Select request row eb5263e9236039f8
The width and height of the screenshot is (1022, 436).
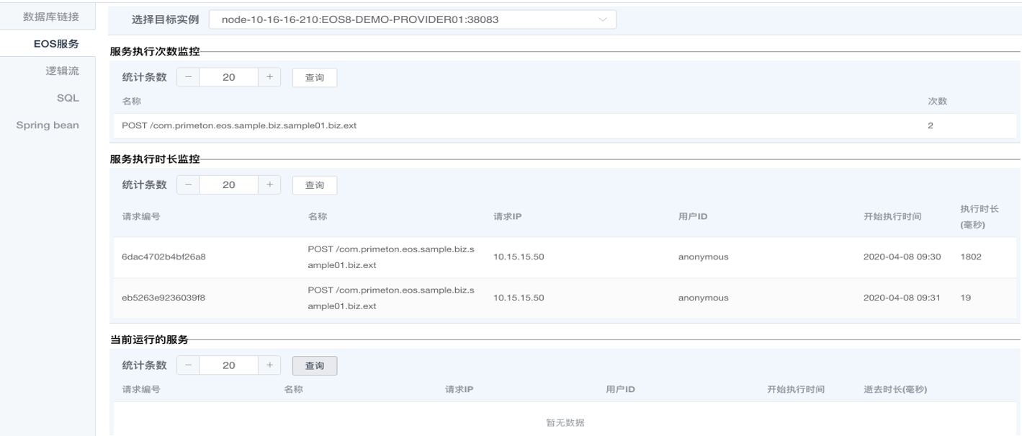163,298
